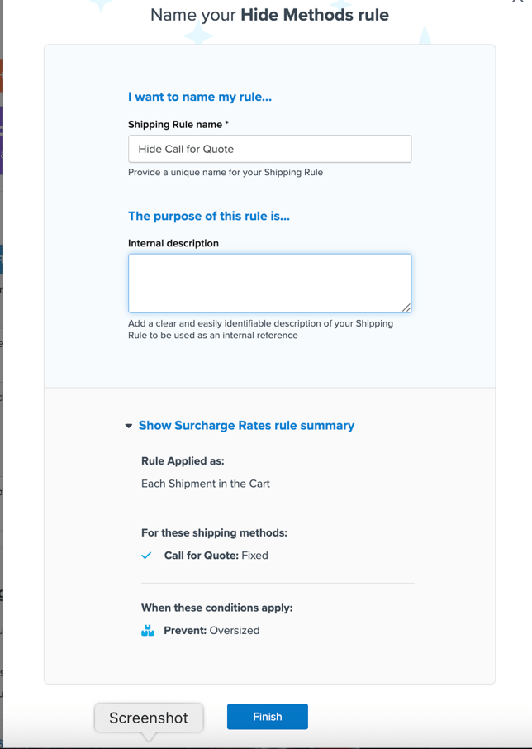Screen dimensions: 532x749
Task: Click the checkmark icon beside Call for Quote
Action: (x=146, y=556)
